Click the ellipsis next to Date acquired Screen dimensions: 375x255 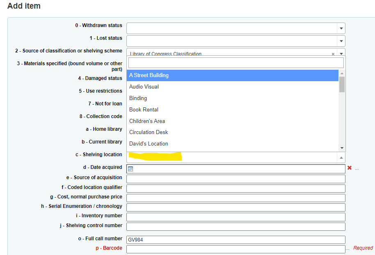[x=357, y=169]
